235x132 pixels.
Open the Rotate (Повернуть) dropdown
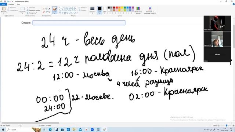point(32,13)
